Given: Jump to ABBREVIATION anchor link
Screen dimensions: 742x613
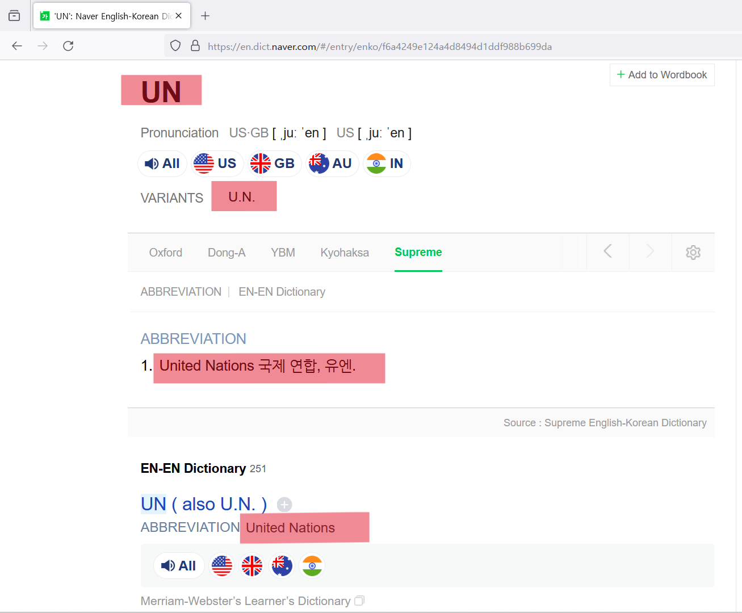Looking at the screenshot, I should coord(181,292).
